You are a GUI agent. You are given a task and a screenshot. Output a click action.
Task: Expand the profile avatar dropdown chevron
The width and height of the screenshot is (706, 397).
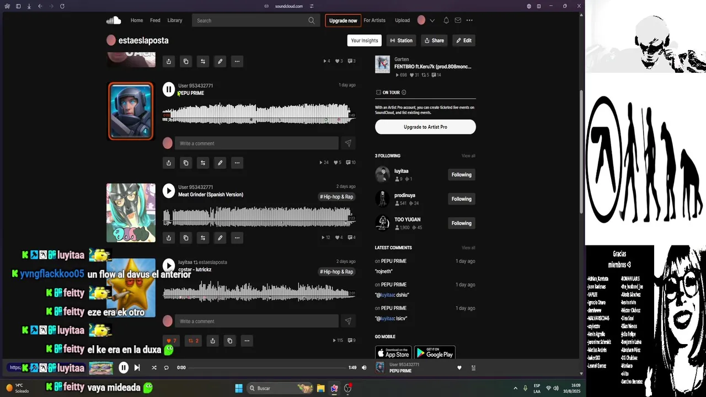point(432,20)
